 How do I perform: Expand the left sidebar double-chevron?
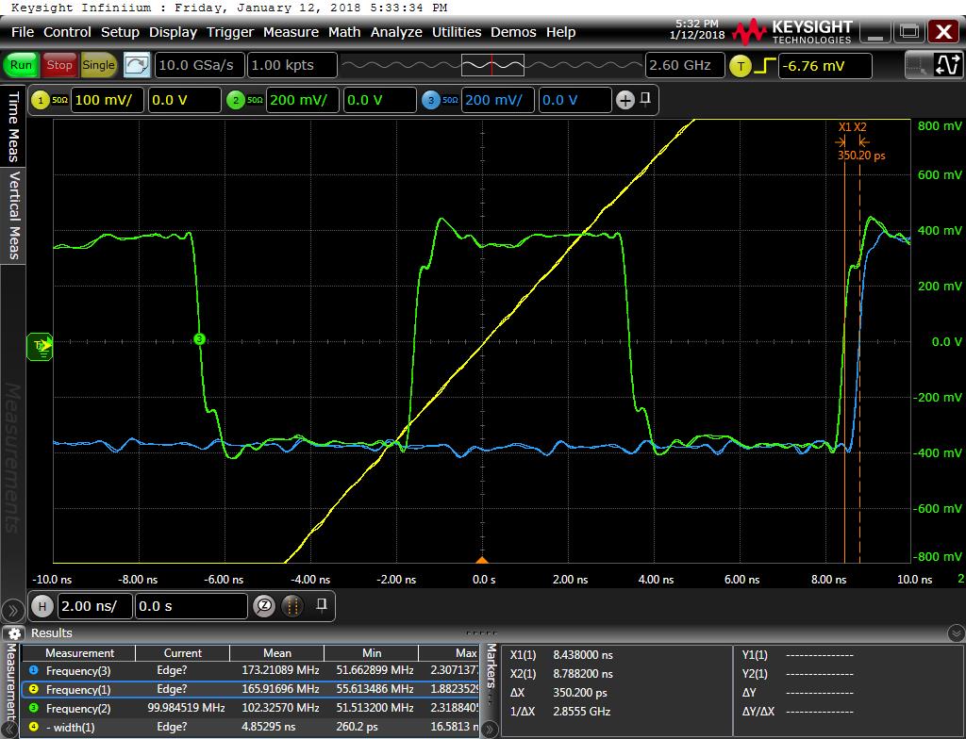point(12,611)
